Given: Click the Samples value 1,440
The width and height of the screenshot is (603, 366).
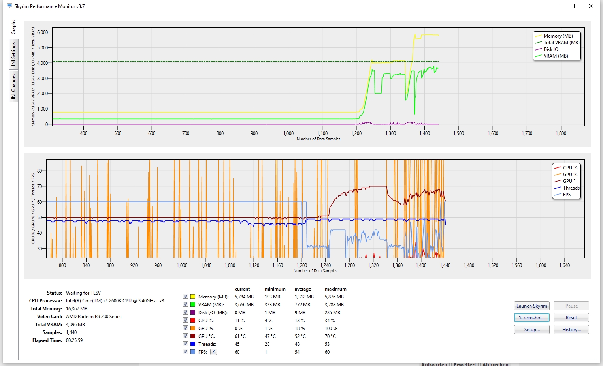Looking at the screenshot, I should (x=72, y=332).
